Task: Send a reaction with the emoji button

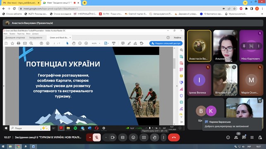Action: [133, 137]
